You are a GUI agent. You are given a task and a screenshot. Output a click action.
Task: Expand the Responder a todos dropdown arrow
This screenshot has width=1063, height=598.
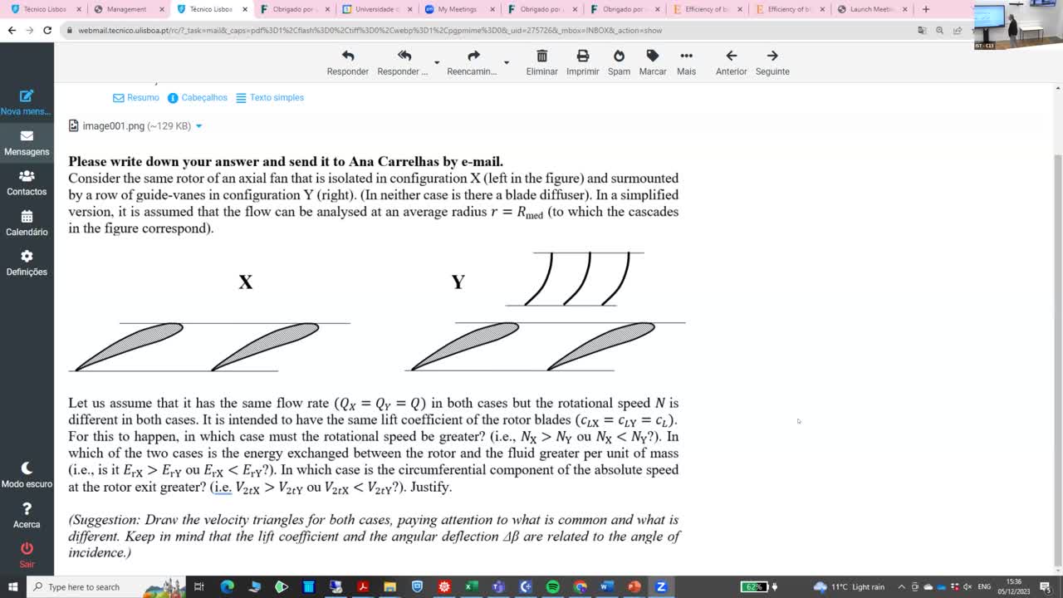437,62
